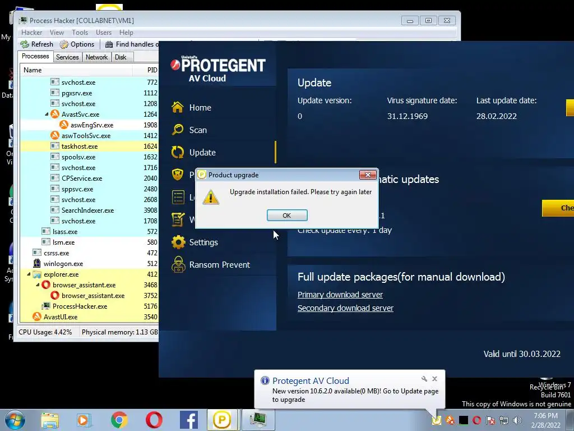Collapse the AvastSvc.exe tree node
Screen dimensions: 574x431
pyautogui.click(x=47, y=114)
